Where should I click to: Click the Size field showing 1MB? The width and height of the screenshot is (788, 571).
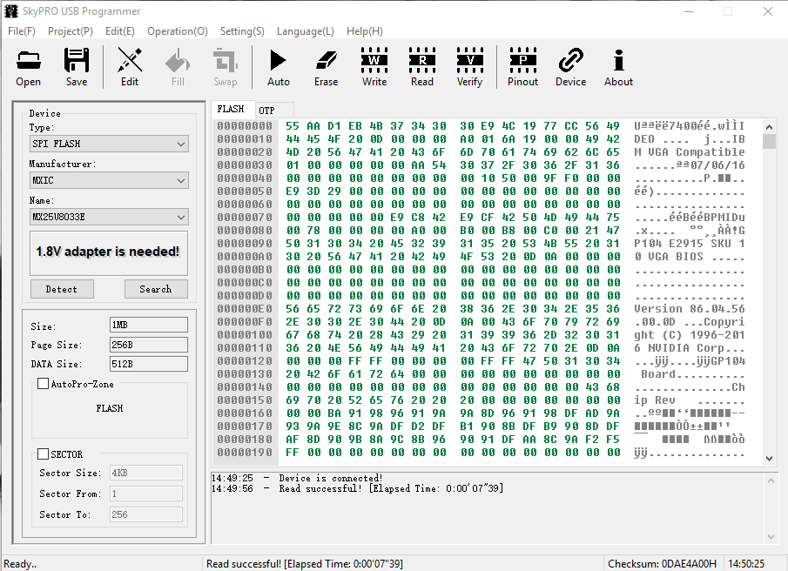(x=149, y=325)
